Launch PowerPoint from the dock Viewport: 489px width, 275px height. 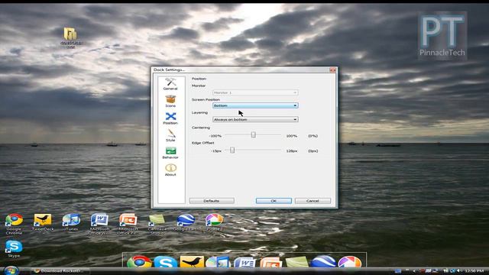click(270, 262)
